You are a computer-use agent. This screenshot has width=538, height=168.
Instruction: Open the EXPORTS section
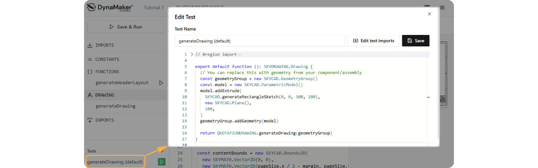point(105,120)
